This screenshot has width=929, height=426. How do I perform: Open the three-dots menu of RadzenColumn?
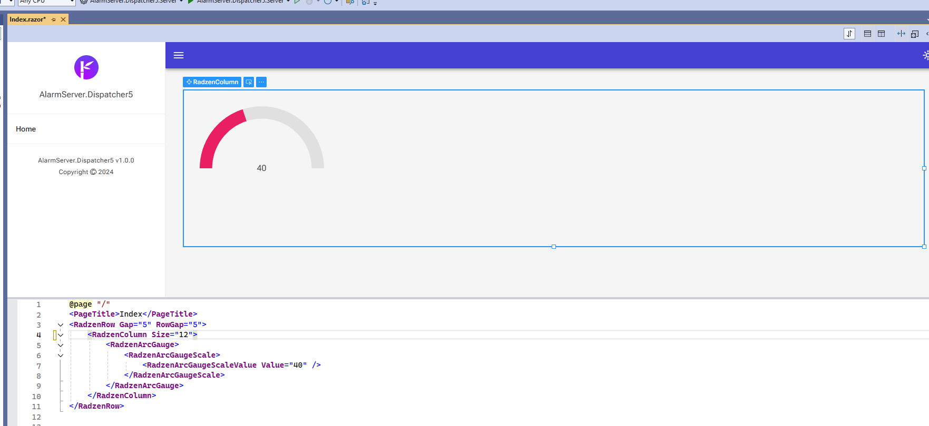(261, 82)
